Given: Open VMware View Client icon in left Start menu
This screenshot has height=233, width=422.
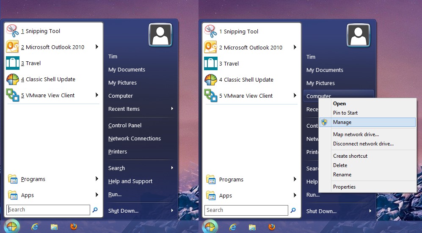Looking at the screenshot, I should [13, 95].
